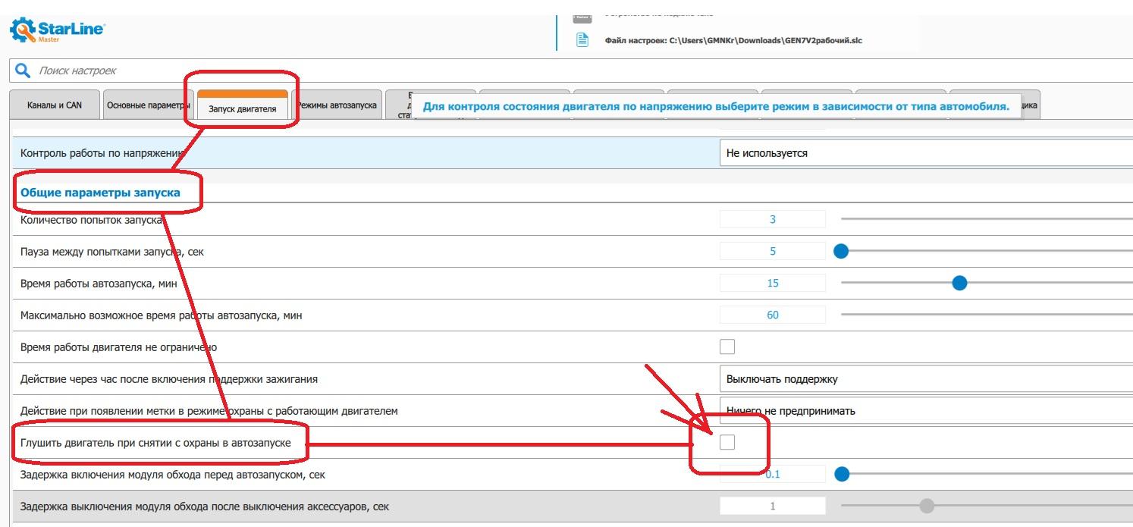
Task: Click the Пауза между попытками запуска slider handle
Action: point(841,251)
